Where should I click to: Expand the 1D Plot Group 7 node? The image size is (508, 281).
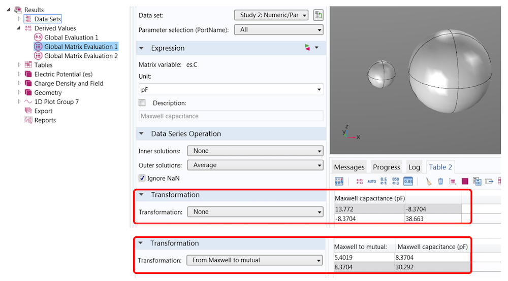[x=19, y=101]
